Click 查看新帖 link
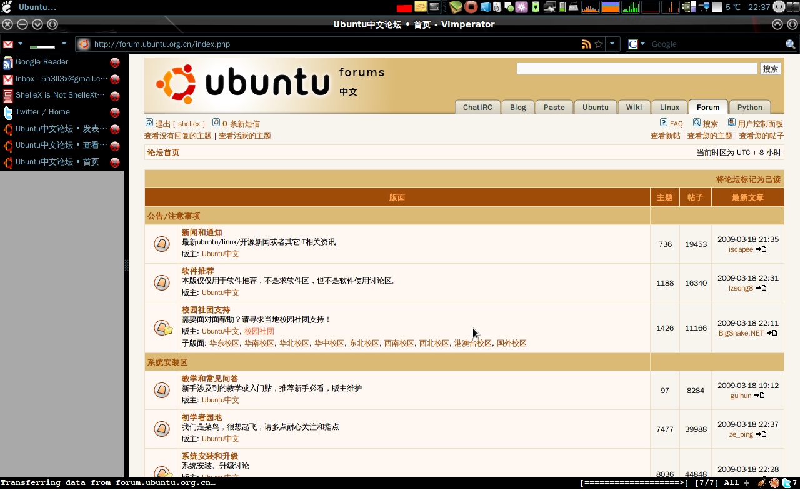 coord(666,136)
